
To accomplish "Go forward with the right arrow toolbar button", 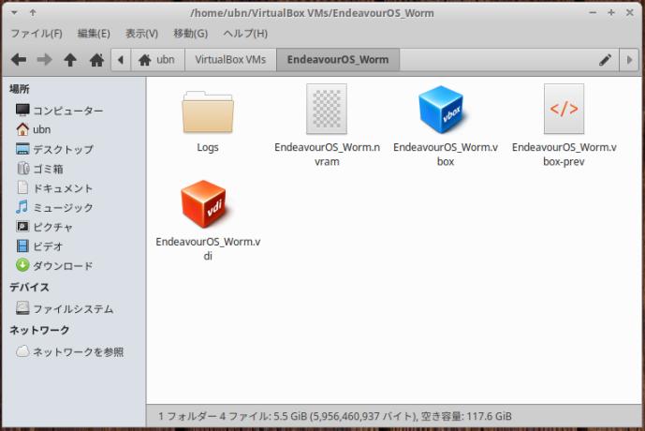I will pos(44,60).
